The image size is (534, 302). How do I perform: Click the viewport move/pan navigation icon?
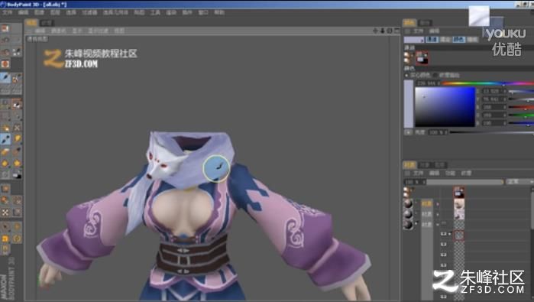pos(375,31)
